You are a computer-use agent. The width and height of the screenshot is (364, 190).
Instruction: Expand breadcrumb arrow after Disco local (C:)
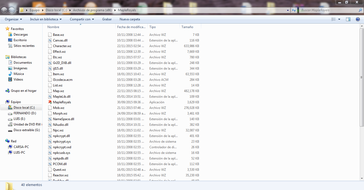pos(70,10)
